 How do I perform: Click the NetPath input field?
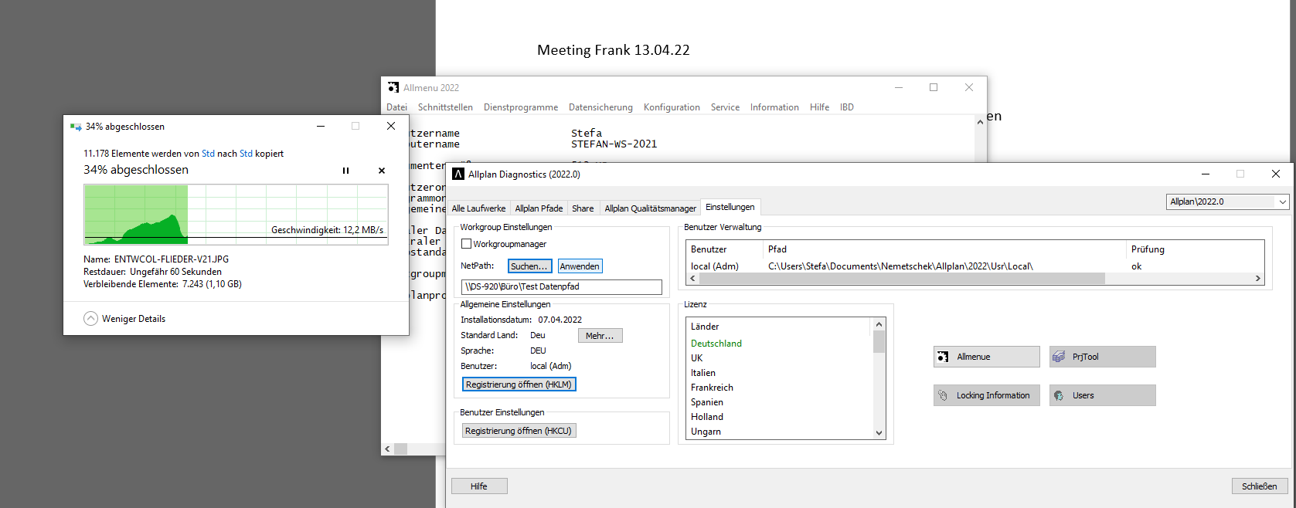click(561, 287)
